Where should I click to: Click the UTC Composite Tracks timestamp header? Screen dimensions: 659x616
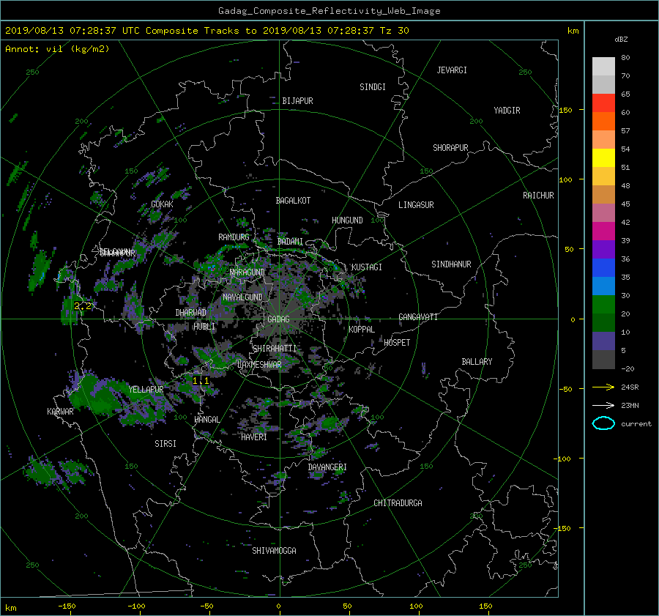click(206, 31)
